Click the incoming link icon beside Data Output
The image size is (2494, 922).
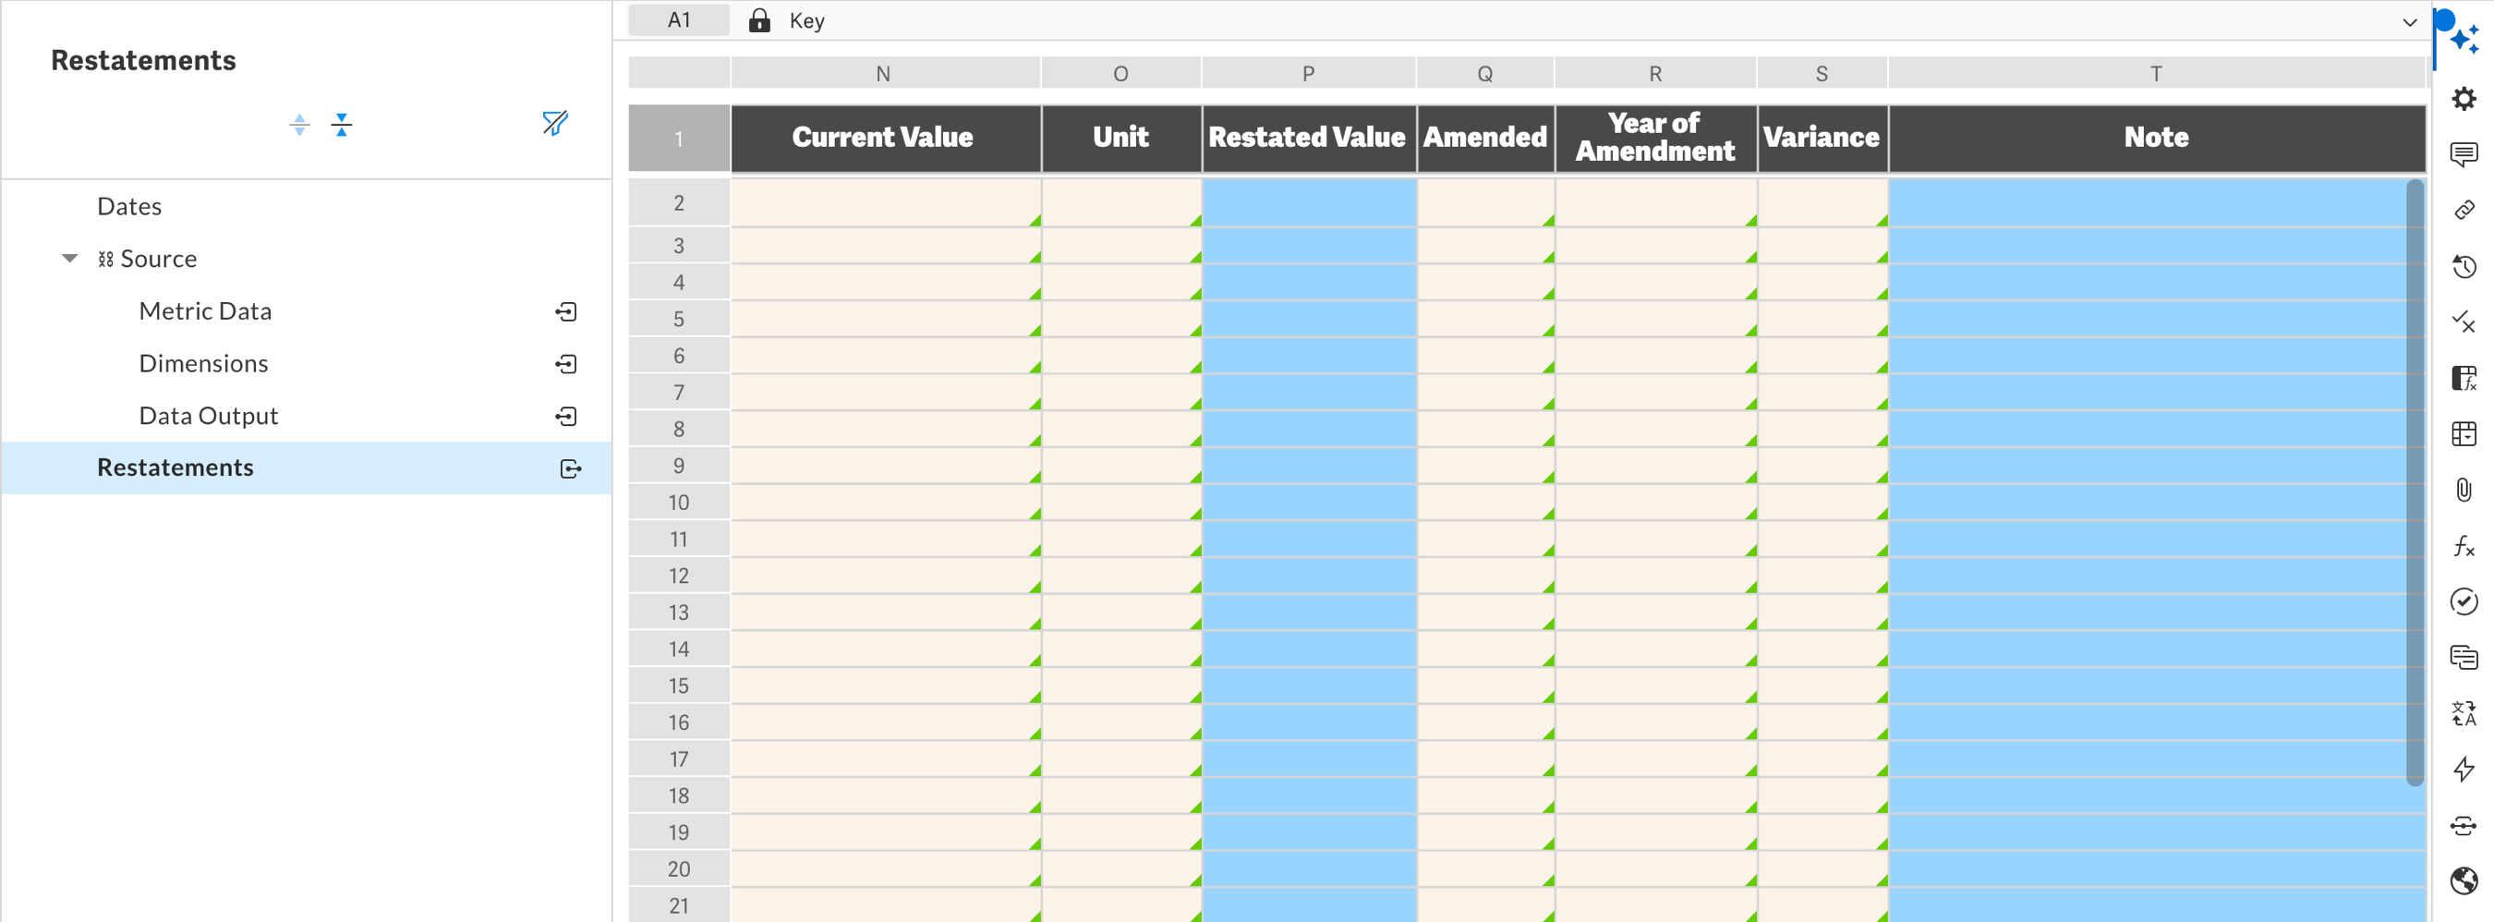tap(566, 417)
